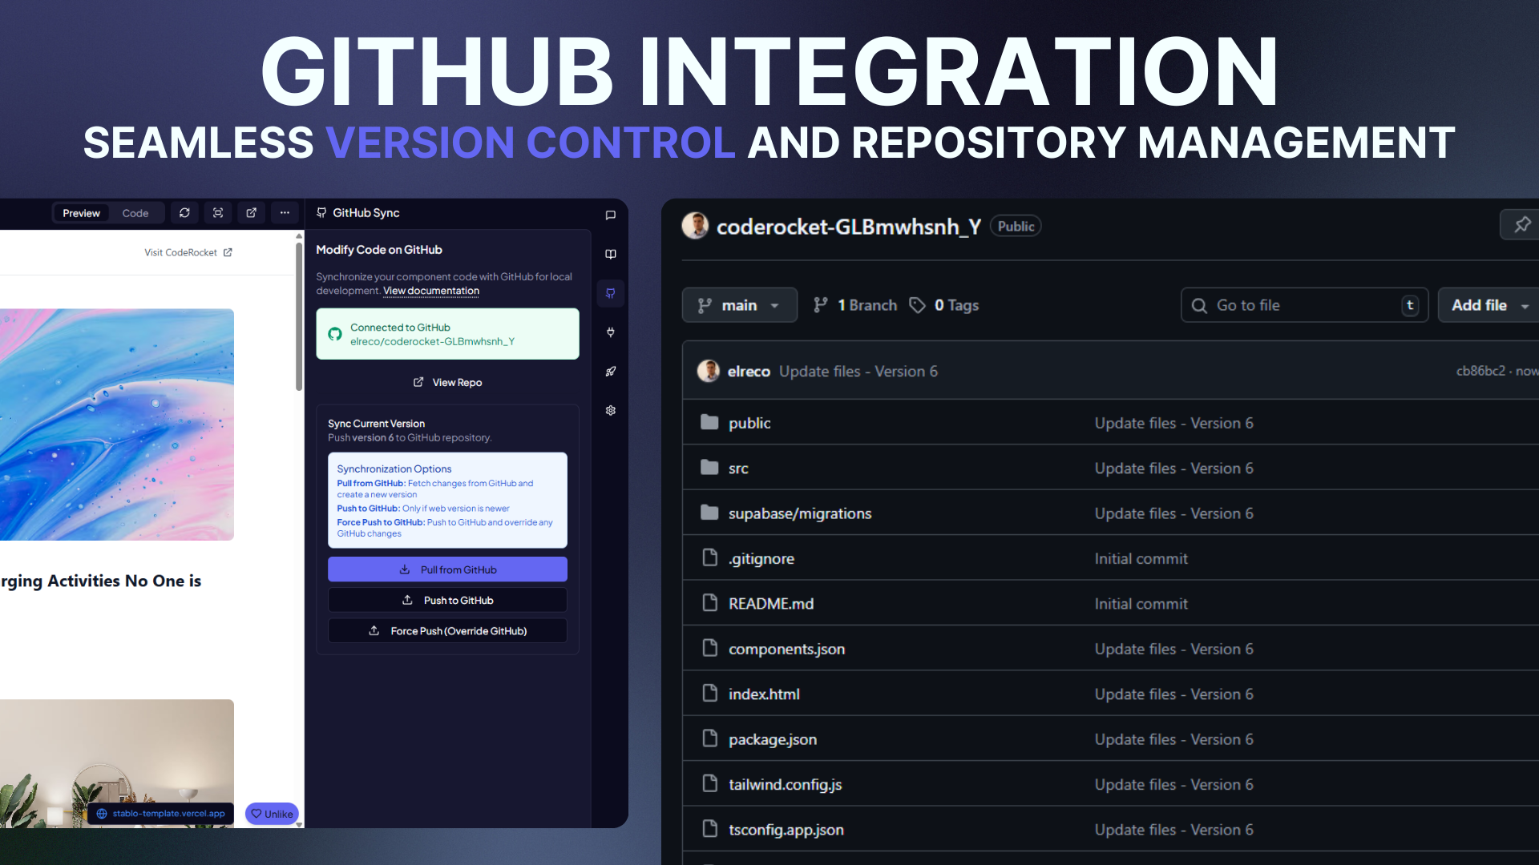Click the View documentation link
Viewport: 1539px width, 865px height.
coord(431,291)
